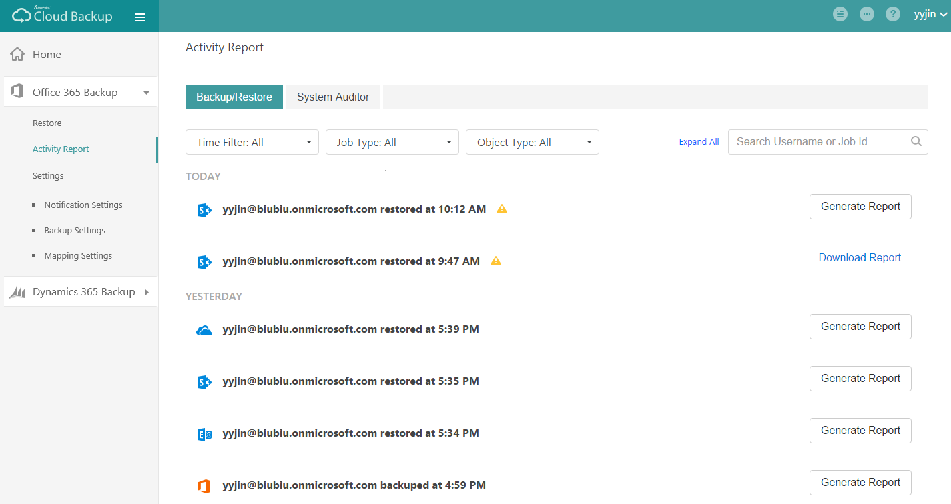Click Download Report for the 9:47 AM restore
Screen dimensions: 951x504
860,257
